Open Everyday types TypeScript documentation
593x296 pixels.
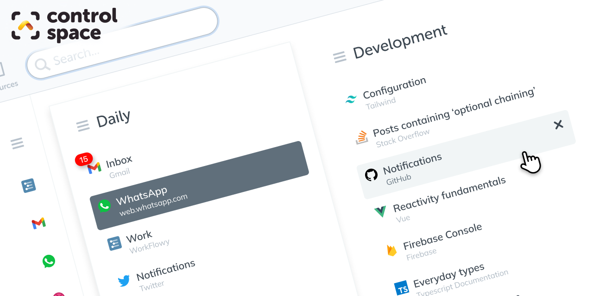[448, 276]
